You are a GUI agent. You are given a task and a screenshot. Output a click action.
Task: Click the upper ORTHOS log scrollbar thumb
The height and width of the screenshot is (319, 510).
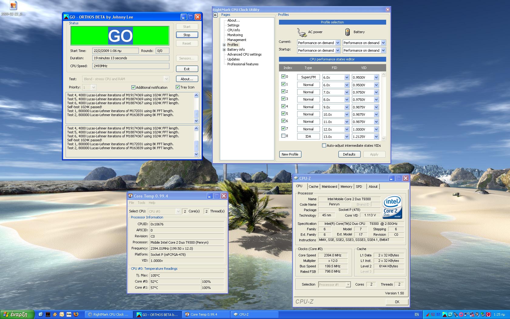(x=196, y=114)
